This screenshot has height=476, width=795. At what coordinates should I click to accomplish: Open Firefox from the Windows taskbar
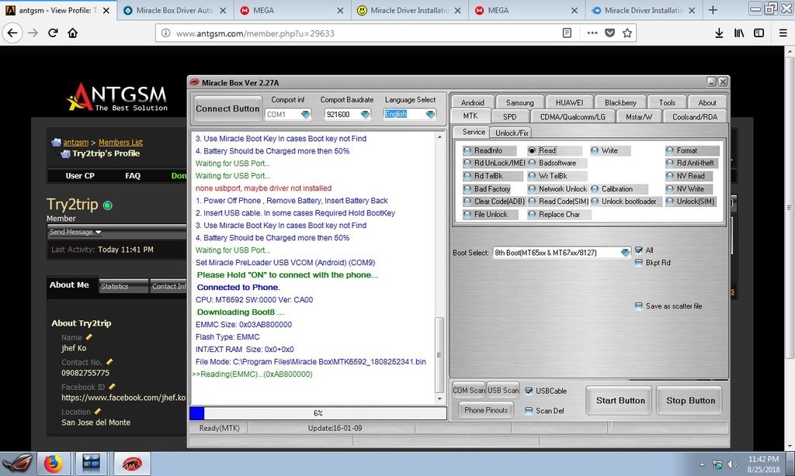(x=53, y=464)
